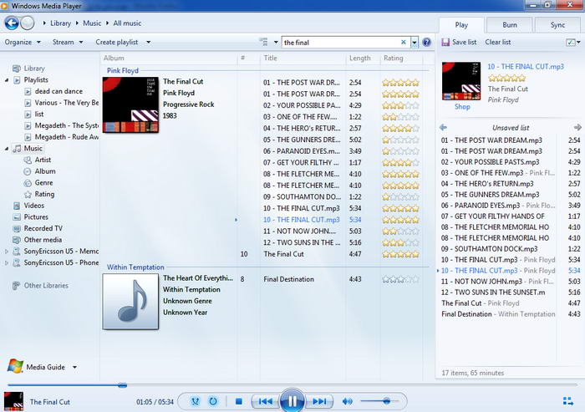Viewport: 585px width, 412px height.
Task: Open the playlist named 'list'
Action: point(38,114)
